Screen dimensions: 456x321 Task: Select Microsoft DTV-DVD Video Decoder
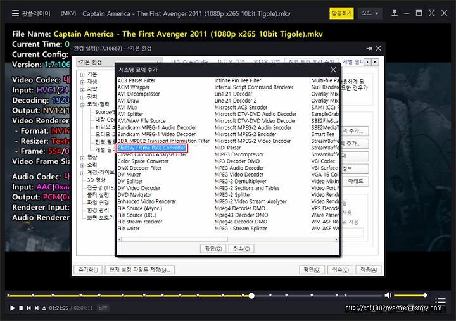pos(255,121)
